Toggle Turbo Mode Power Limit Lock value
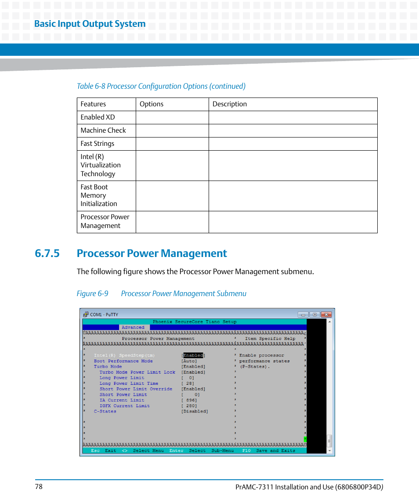 pyautogui.click(x=193, y=372)
